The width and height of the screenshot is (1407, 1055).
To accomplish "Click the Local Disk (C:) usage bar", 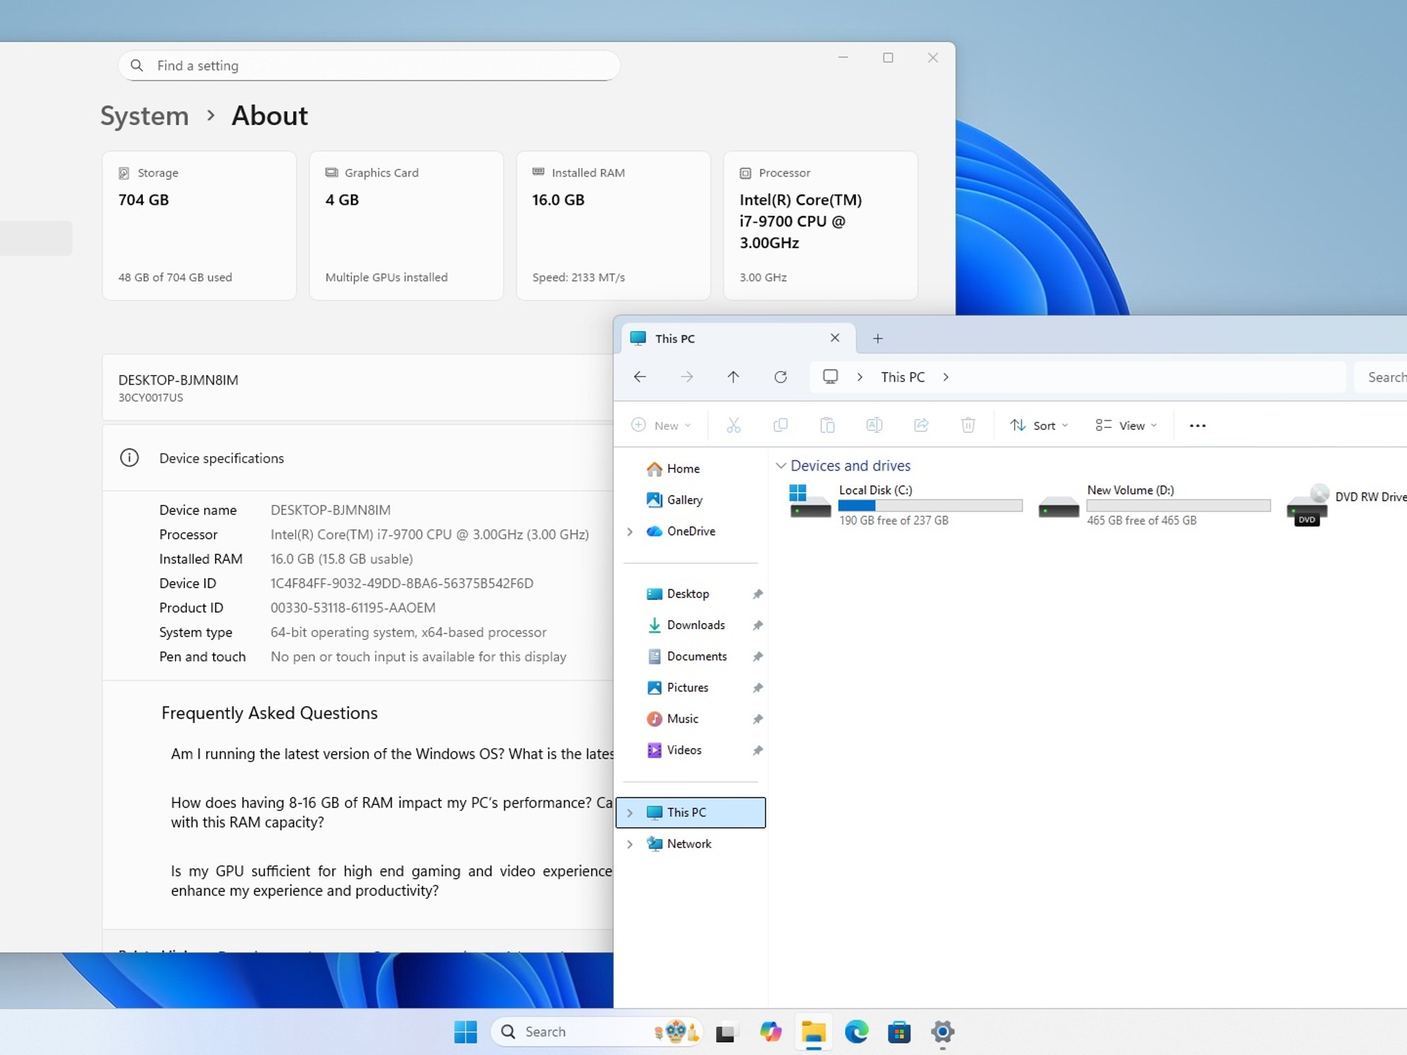I will click(930, 506).
